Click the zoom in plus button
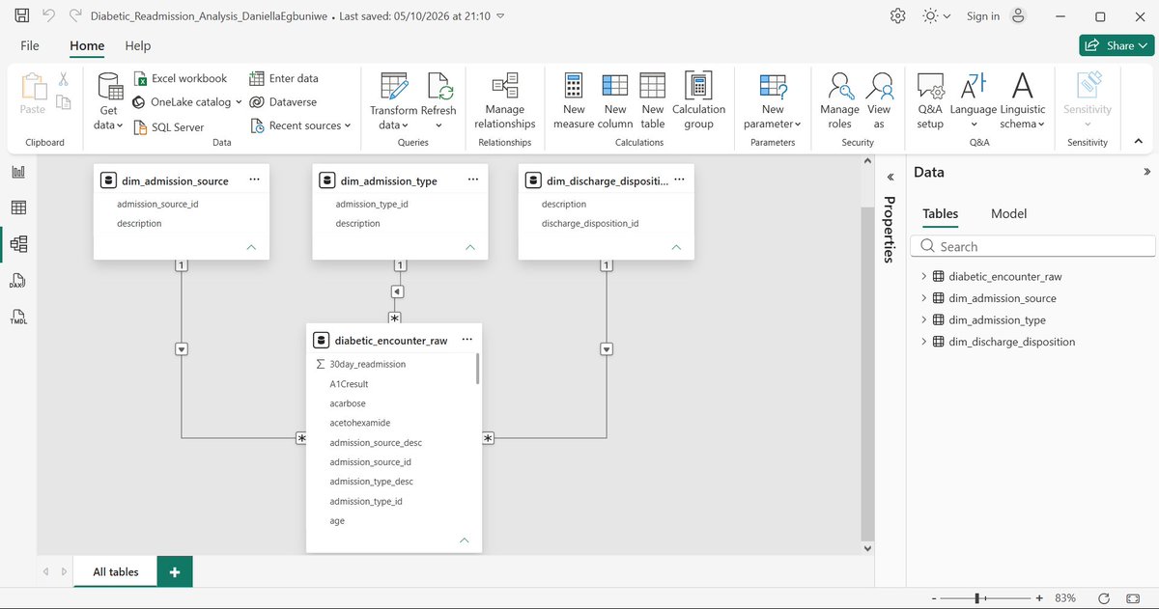Screen dimensions: 1159x609 point(1039,598)
